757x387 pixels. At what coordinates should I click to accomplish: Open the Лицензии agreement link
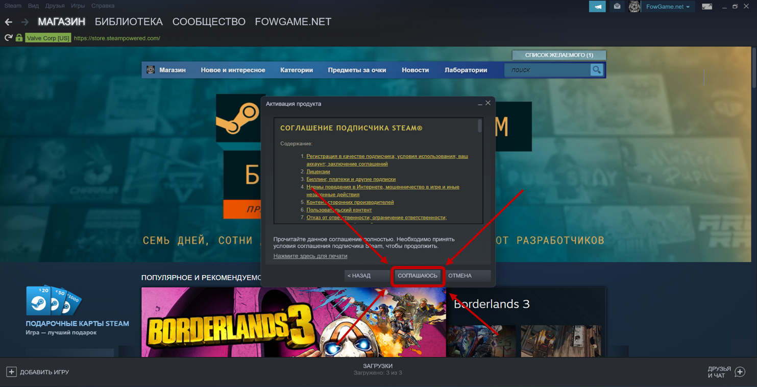tap(318, 172)
